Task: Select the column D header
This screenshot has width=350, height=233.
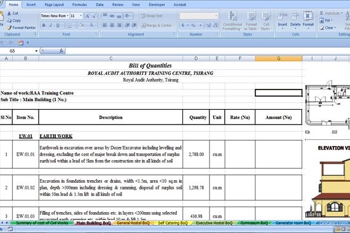Action: 196,58
